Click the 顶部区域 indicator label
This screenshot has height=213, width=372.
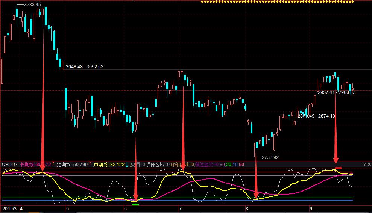158,164
